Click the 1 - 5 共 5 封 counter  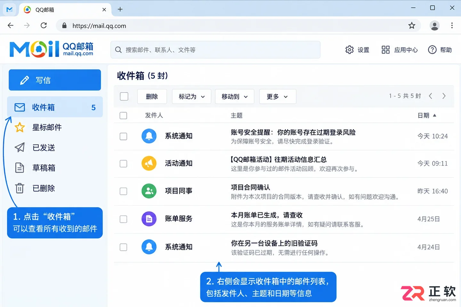click(405, 96)
